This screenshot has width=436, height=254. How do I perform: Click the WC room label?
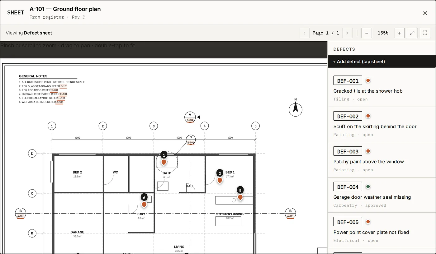tap(116, 172)
